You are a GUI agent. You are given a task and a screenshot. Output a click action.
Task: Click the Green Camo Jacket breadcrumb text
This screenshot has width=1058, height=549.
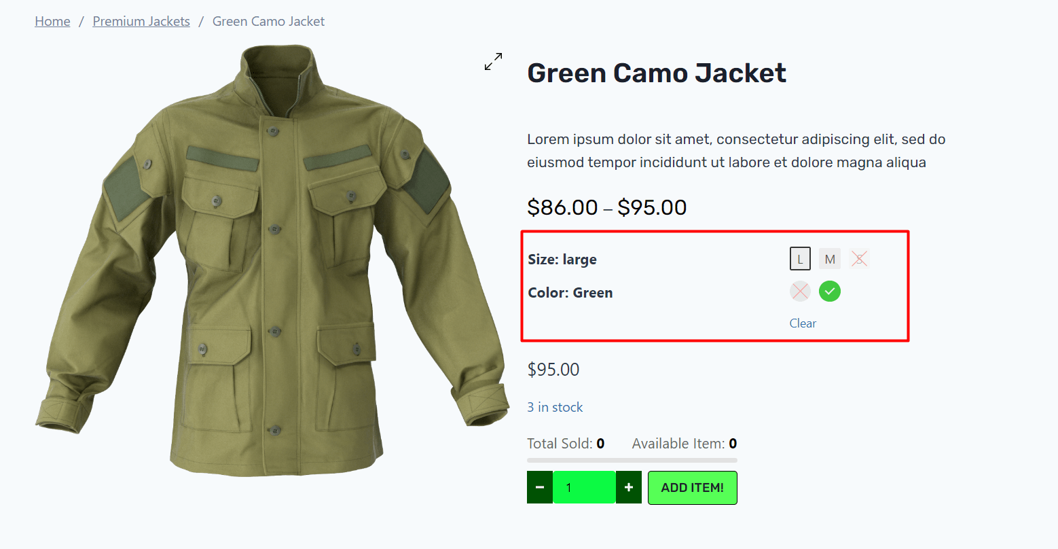click(268, 22)
